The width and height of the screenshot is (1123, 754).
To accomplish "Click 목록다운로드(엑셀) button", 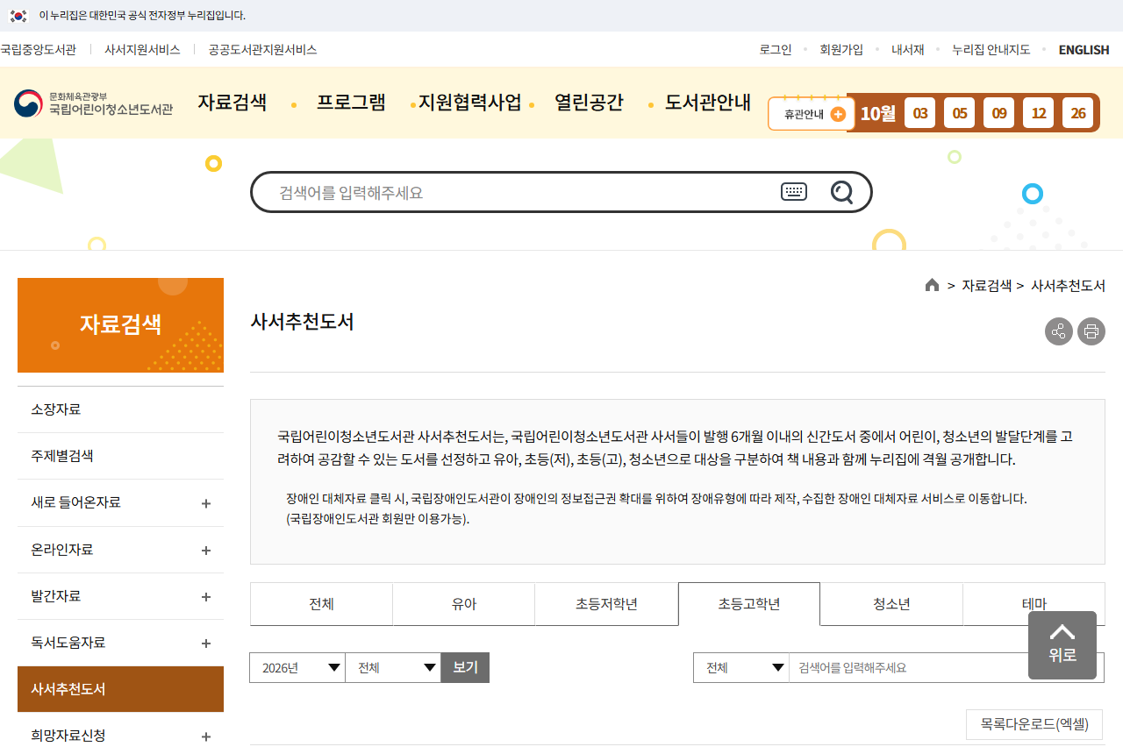I will (1034, 725).
